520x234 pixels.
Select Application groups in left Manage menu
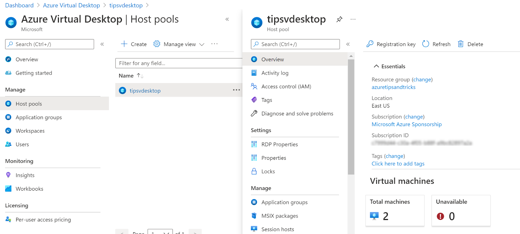39,117
